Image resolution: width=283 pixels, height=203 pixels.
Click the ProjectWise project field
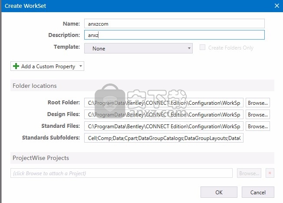[x=122, y=173]
